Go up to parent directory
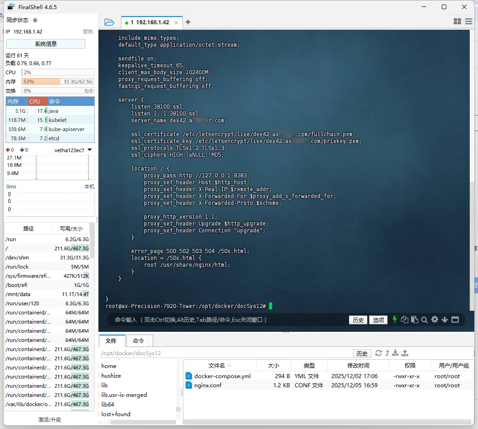 (387, 353)
